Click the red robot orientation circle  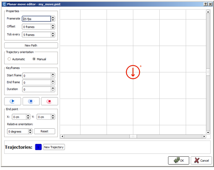133,72
